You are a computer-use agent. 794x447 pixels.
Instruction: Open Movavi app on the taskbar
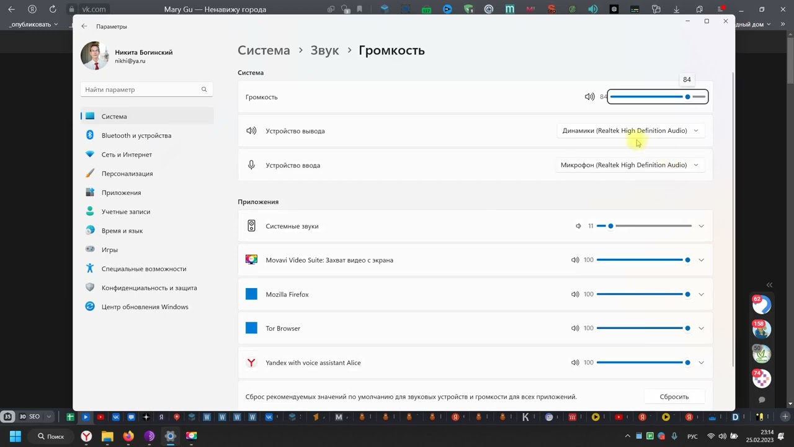coord(192,436)
